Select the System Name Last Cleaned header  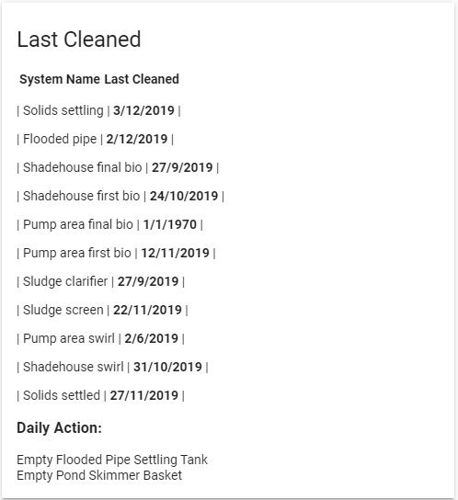(x=99, y=79)
